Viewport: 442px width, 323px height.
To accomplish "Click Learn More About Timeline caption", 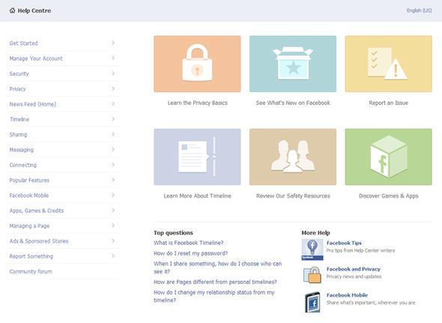I will 197,196.
